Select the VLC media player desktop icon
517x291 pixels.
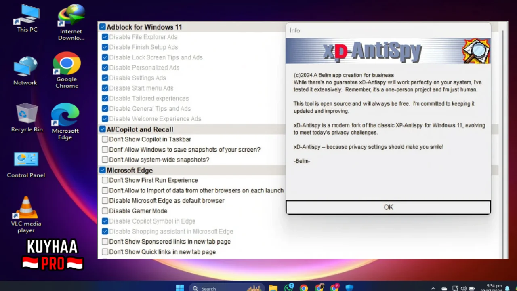point(26,215)
